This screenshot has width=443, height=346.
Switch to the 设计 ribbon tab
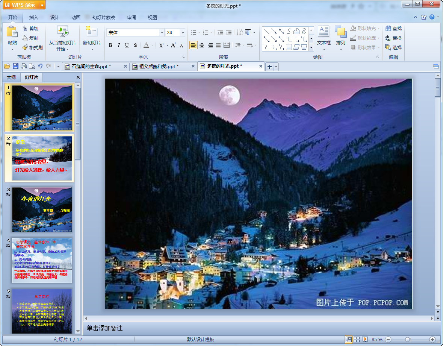55,18
